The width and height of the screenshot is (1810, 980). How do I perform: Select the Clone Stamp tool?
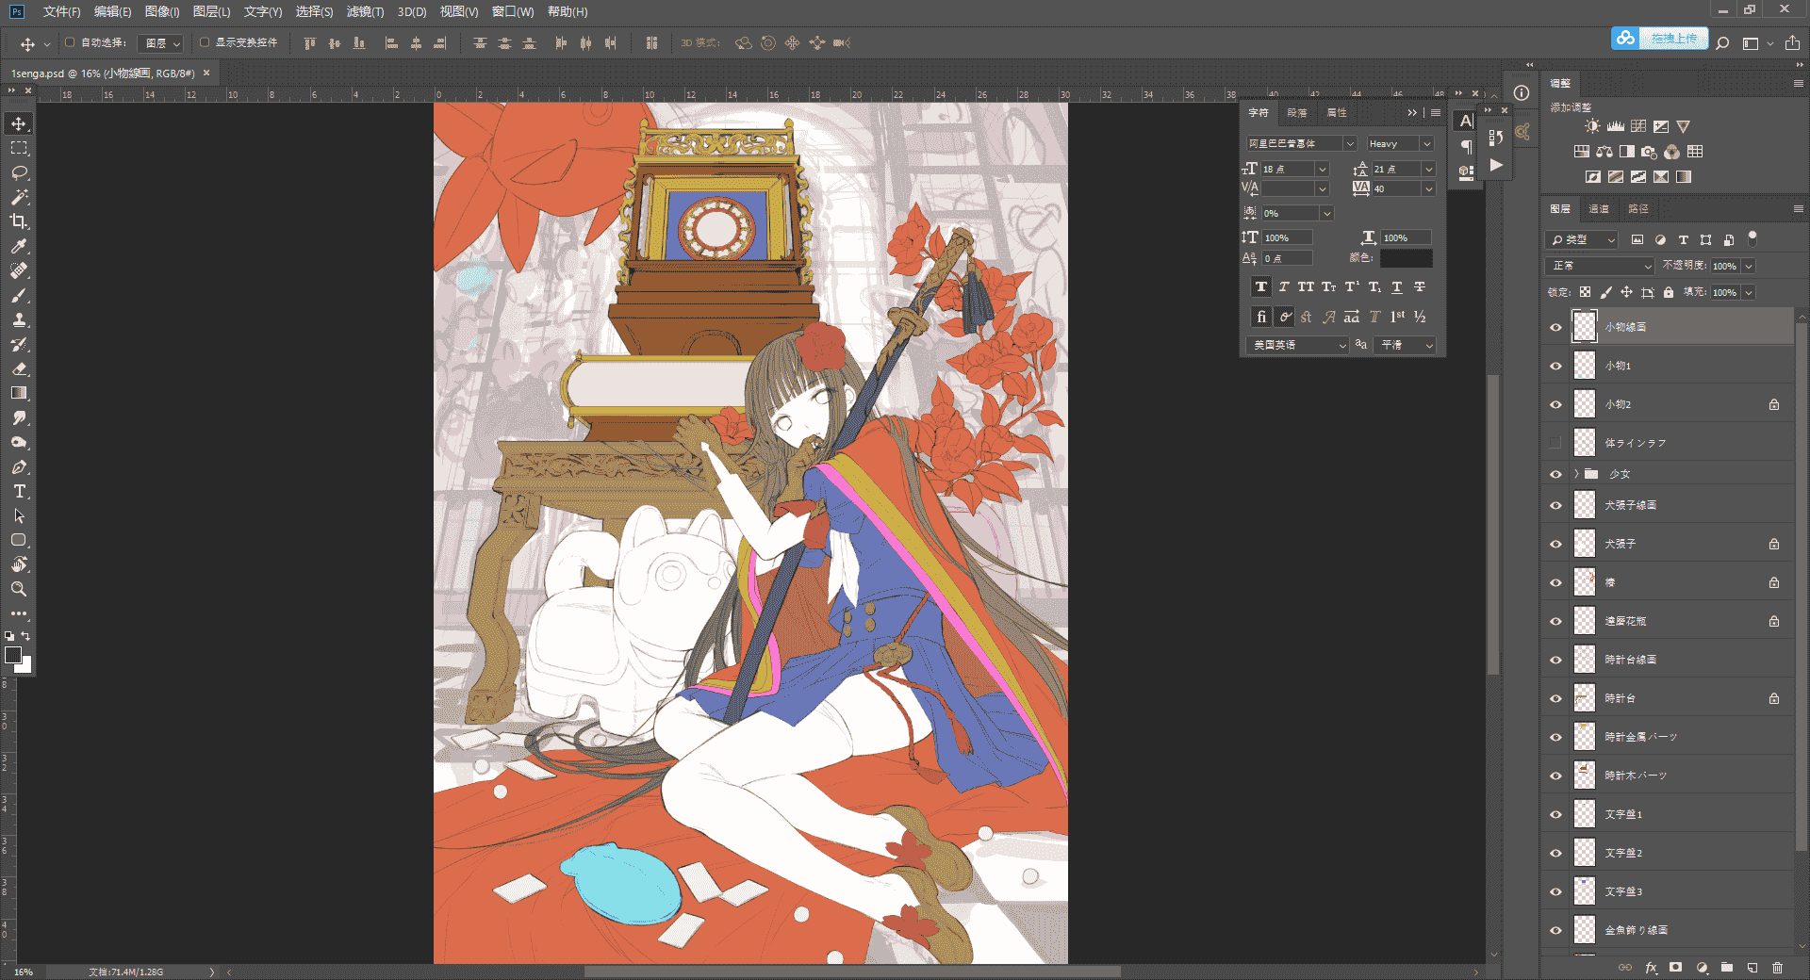pyautogui.click(x=19, y=320)
